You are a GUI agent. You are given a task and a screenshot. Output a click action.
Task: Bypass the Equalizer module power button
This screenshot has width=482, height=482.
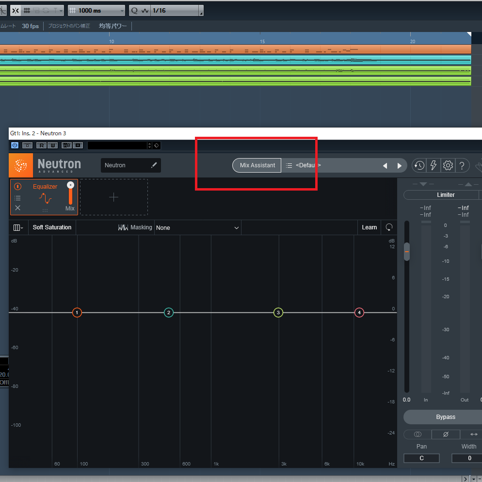coord(18,186)
